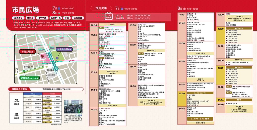Click the ゲスト badge beside 東北でバンザイ!!
This screenshot has height=130, width=257.
pyautogui.click(x=229, y=93)
